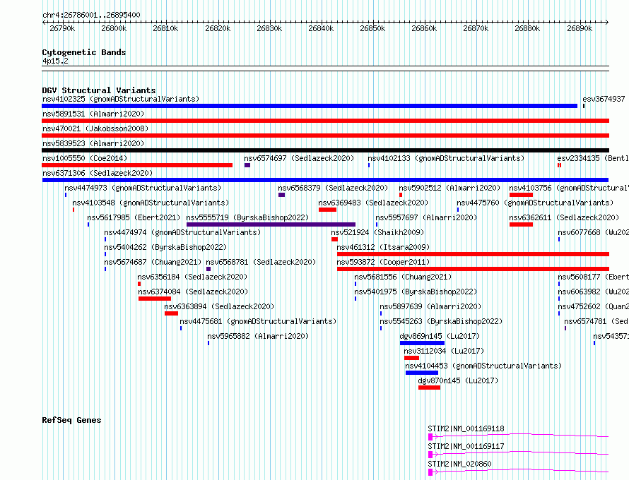Screen dimensions: 629x480
Task: Open the nsv4102325 (gnomADStructuralVariants) label
Action: click(121, 99)
